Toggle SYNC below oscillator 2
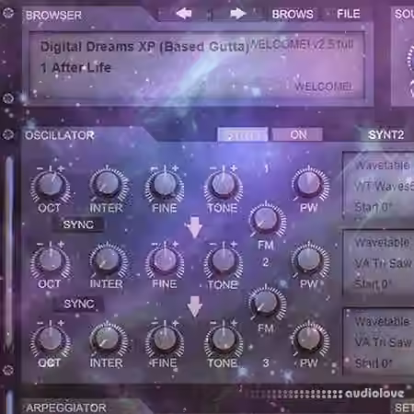414x414 pixels. pyautogui.click(x=78, y=304)
